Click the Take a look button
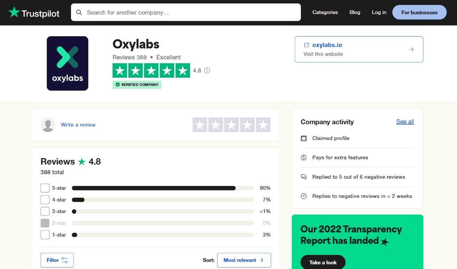 point(323,263)
